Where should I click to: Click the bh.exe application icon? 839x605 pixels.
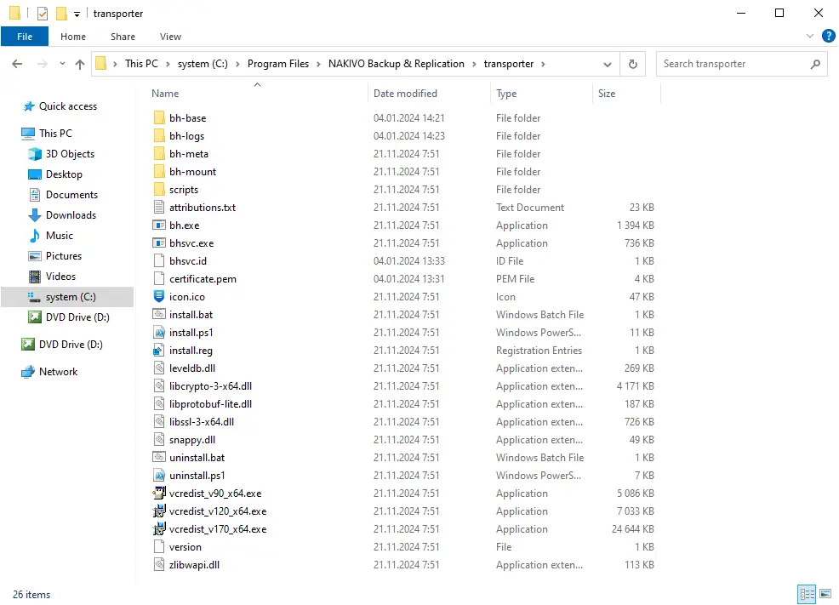pos(159,225)
